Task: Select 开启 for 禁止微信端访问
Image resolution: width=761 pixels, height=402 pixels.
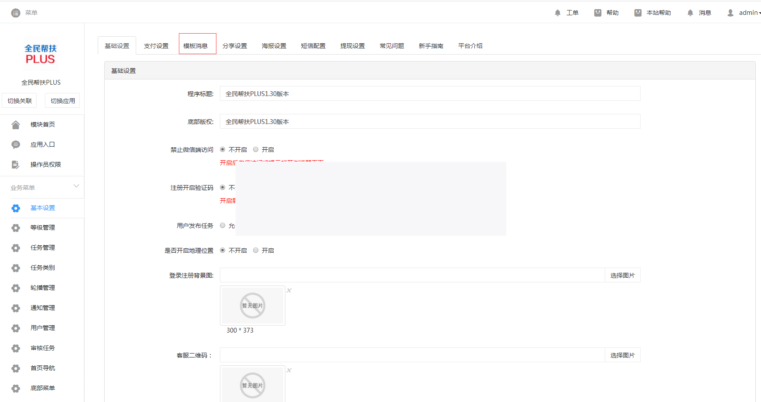Action: coord(256,149)
